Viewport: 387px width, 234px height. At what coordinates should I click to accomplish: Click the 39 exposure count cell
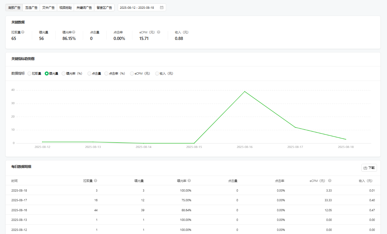pos(142,210)
